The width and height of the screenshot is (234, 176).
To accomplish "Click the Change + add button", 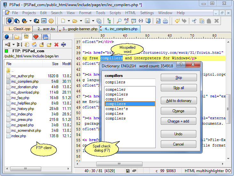I will [x=178, y=121].
